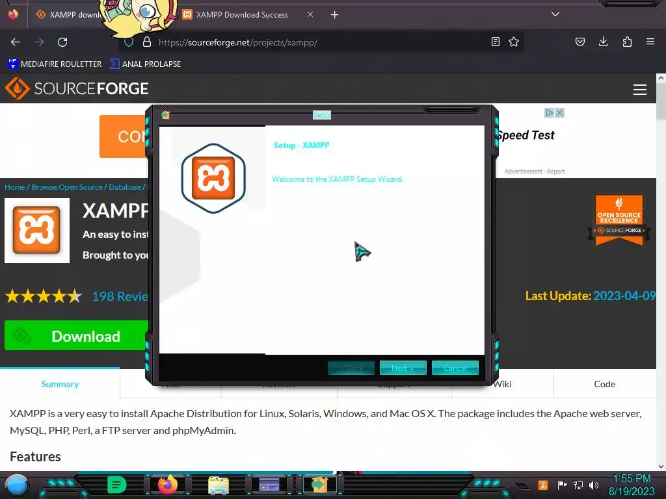The width and height of the screenshot is (666, 499).
Task: Close the advertisement with X icon
Action: [x=560, y=113]
